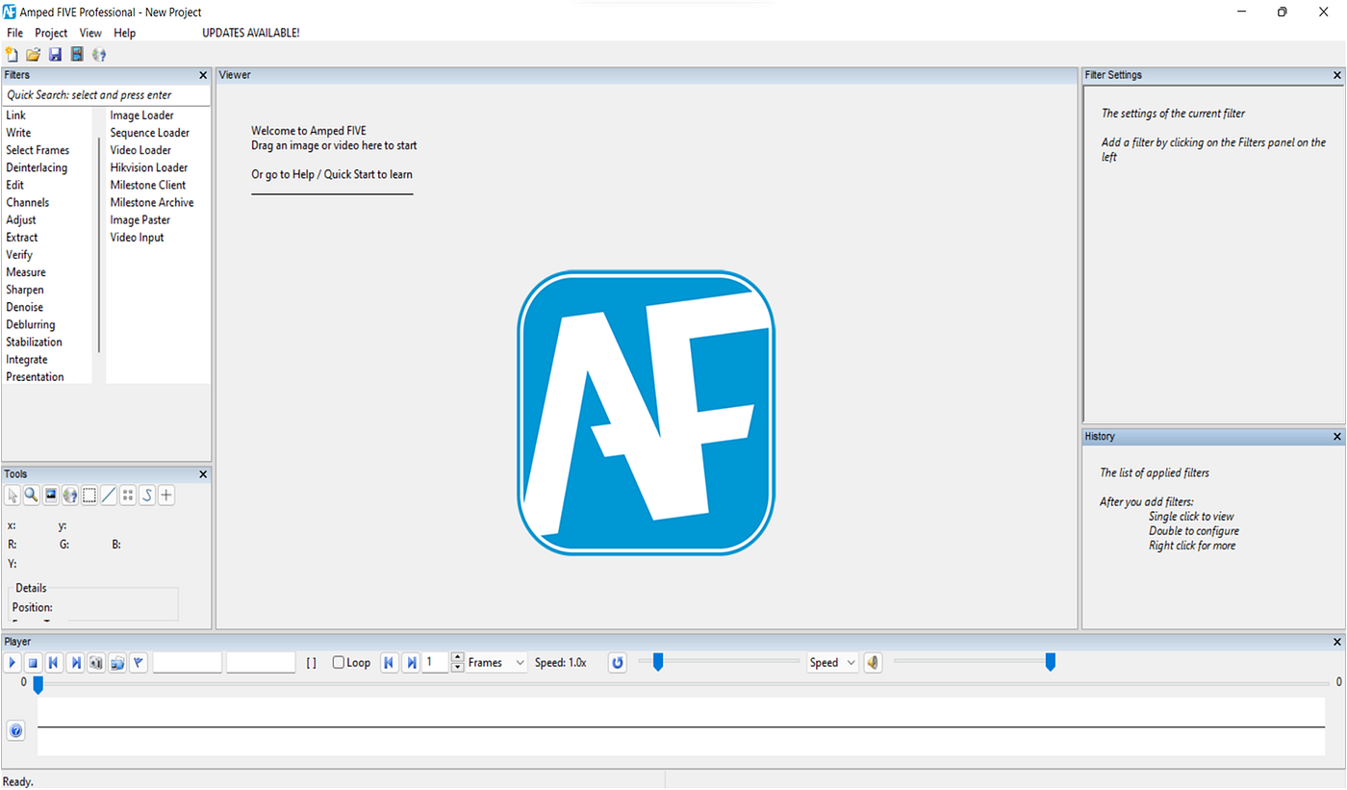
Task: Select the S-shaped curve tool
Action: [x=147, y=496]
